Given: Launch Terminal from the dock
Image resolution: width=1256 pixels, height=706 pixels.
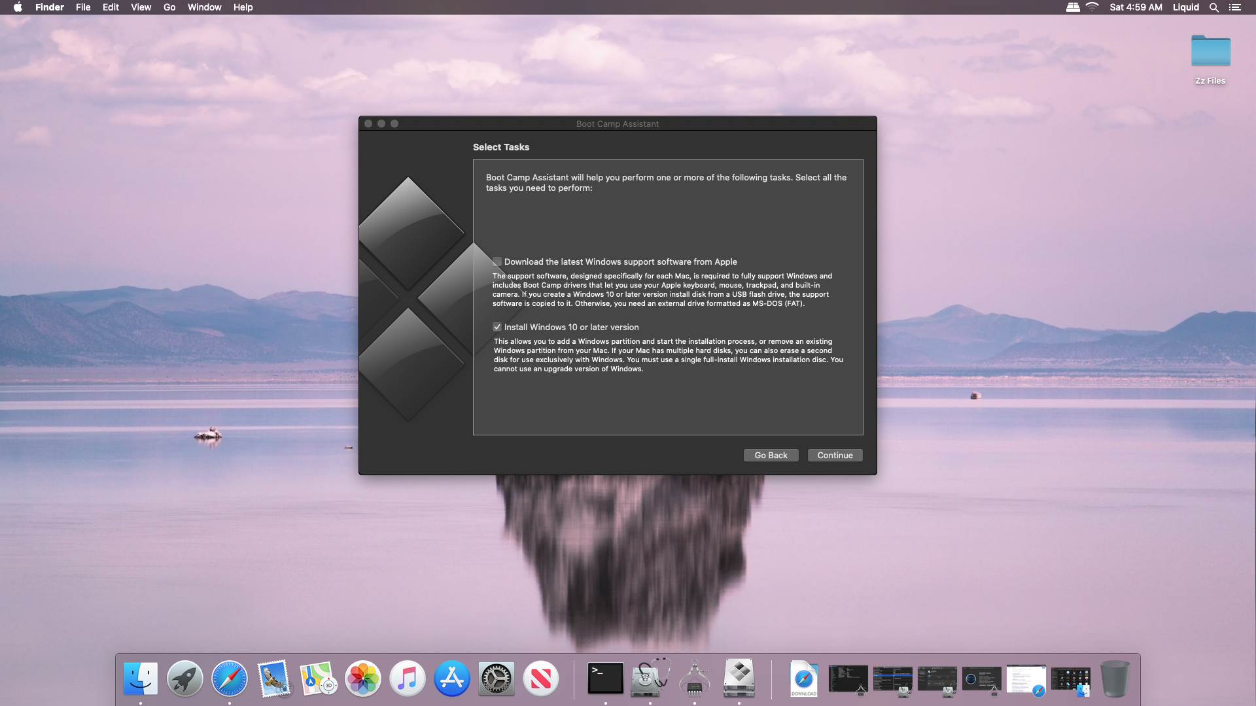Looking at the screenshot, I should 606,679.
